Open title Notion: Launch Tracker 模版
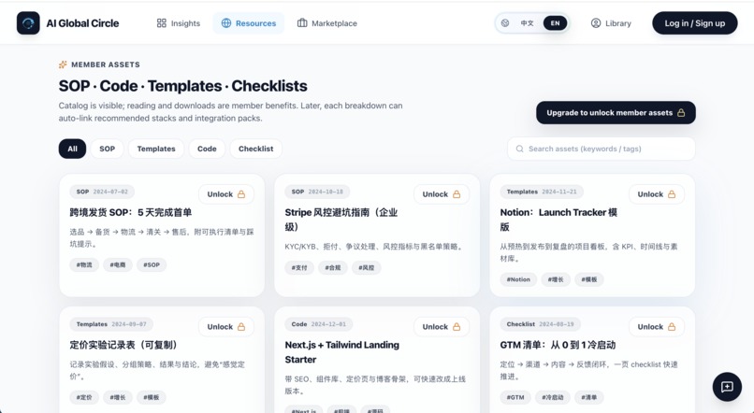This screenshot has height=413, width=754. pyautogui.click(x=558, y=219)
